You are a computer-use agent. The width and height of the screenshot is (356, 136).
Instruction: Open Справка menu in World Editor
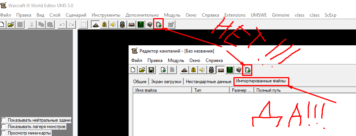tap(210, 15)
